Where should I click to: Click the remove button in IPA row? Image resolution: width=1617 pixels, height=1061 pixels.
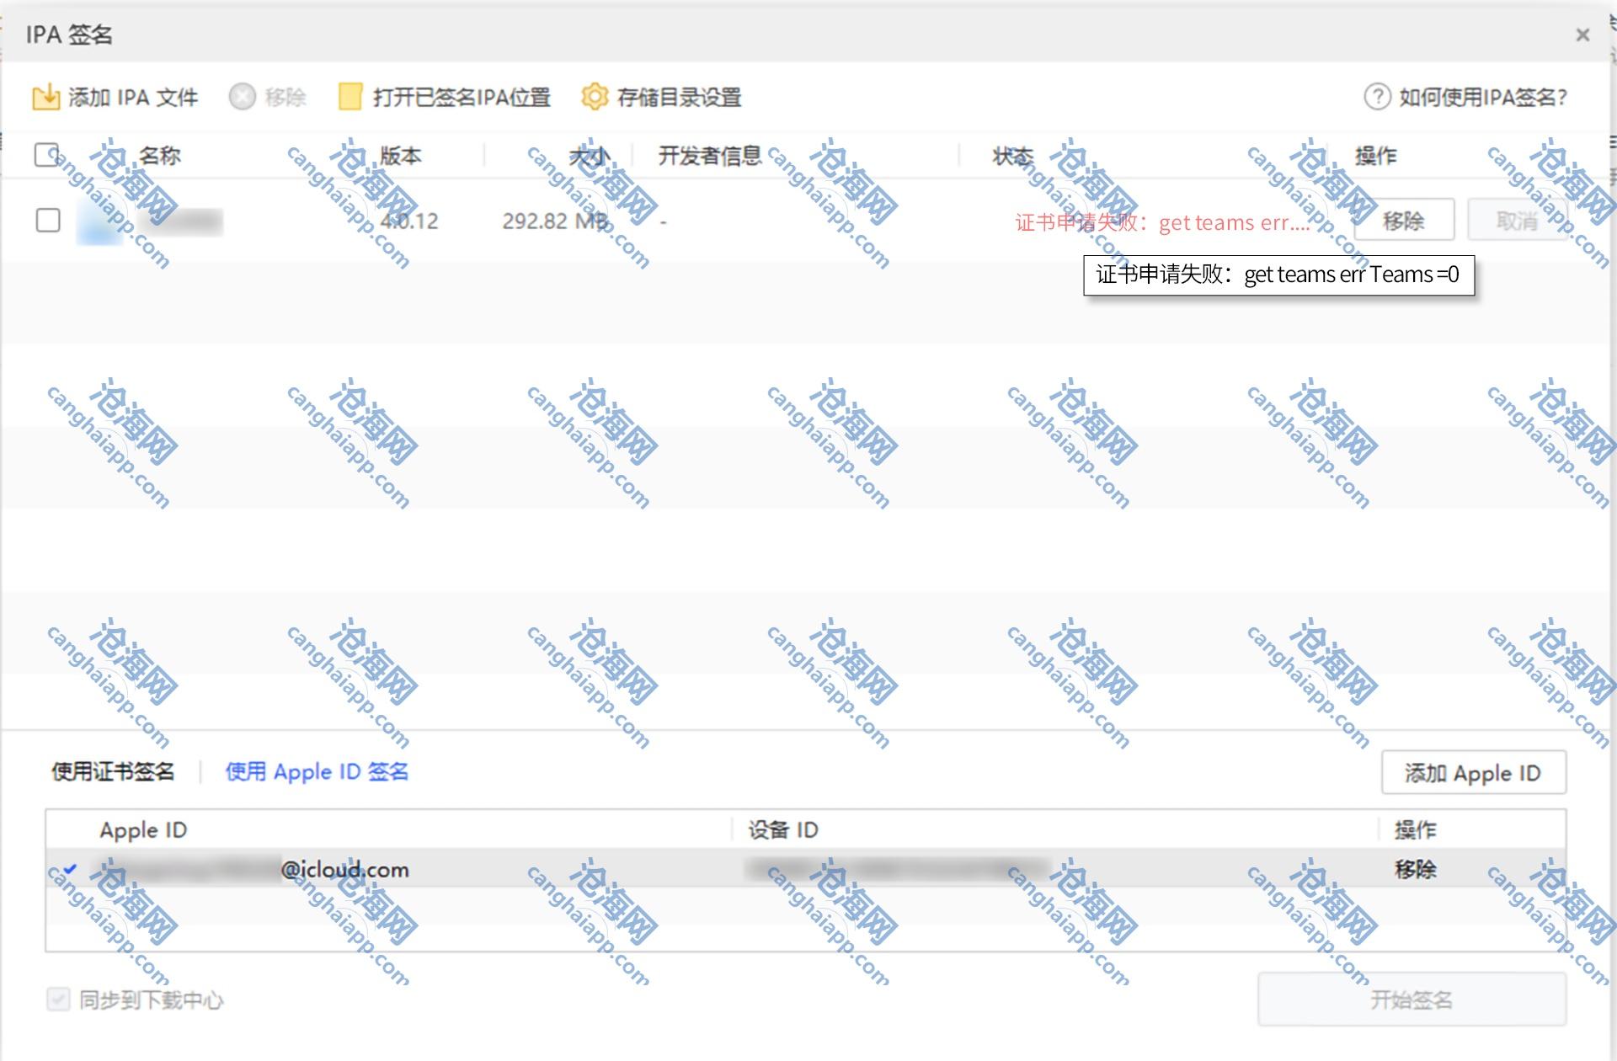click(1403, 221)
